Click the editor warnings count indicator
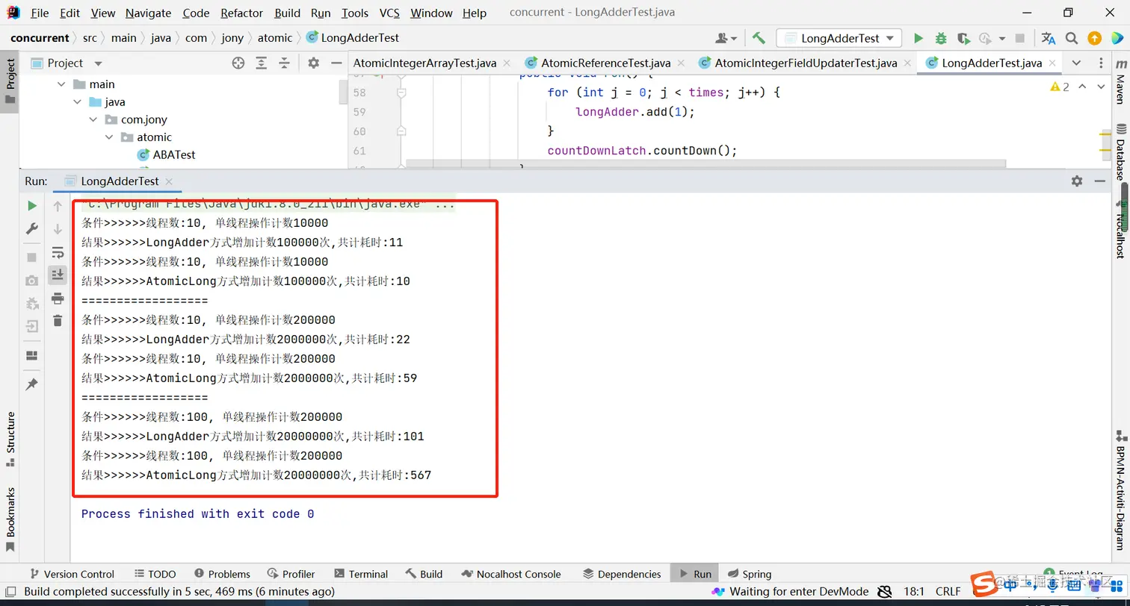1130x606 pixels. coord(1060,87)
